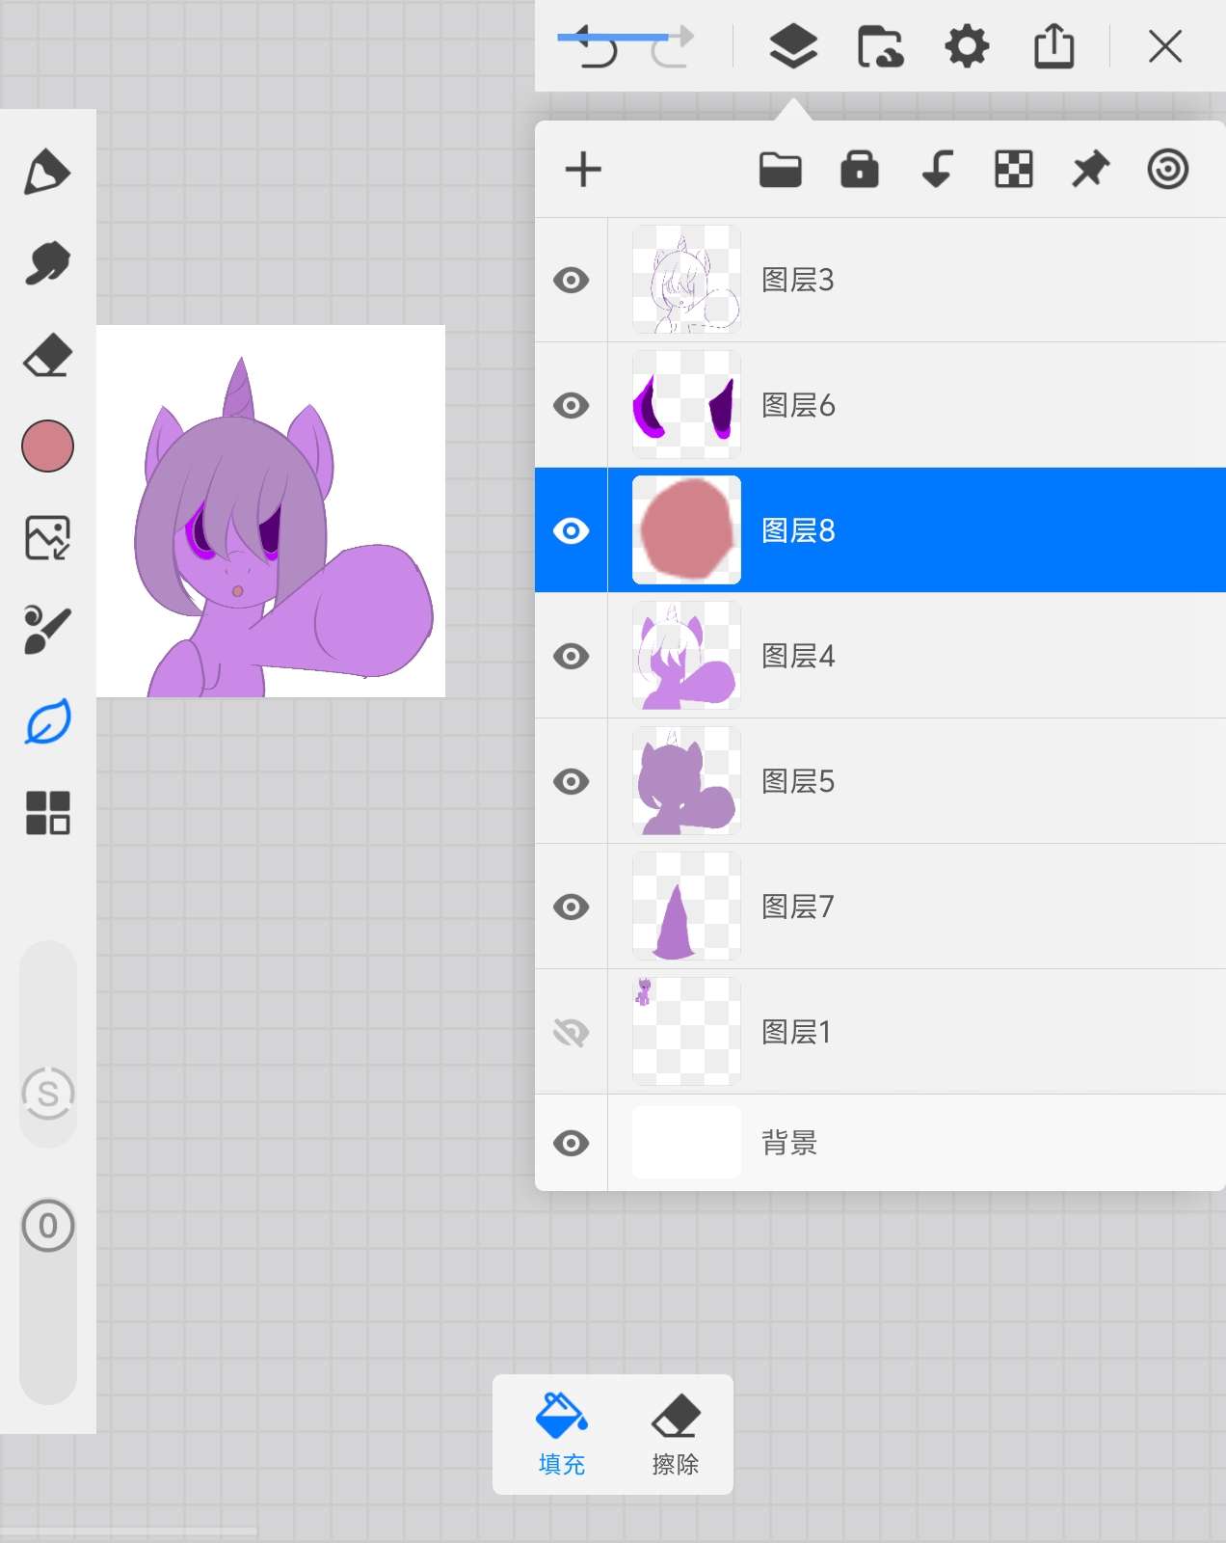Open the current pink color swatch
This screenshot has height=1543, width=1226.
pos(47,446)
